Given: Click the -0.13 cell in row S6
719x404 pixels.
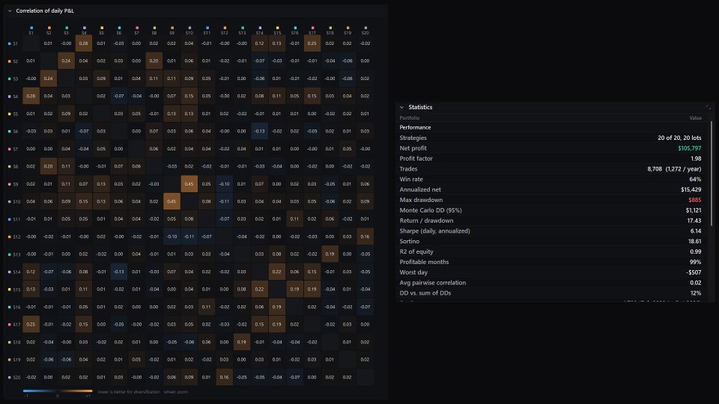Looking at the screenshot, I should click(260, 131).
